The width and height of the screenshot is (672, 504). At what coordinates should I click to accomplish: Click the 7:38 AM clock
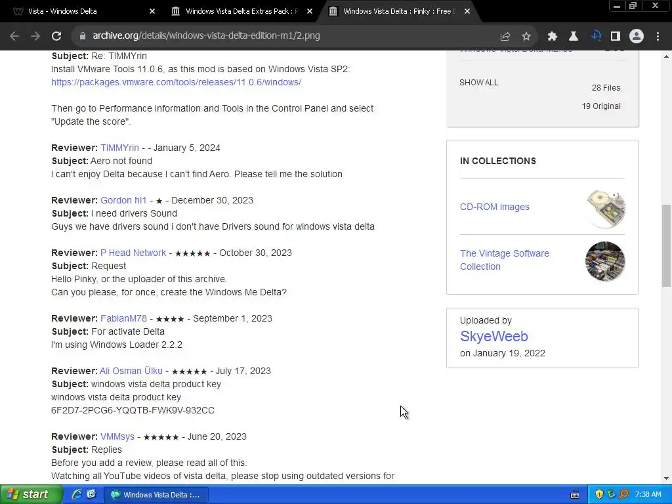coord(648,495)
